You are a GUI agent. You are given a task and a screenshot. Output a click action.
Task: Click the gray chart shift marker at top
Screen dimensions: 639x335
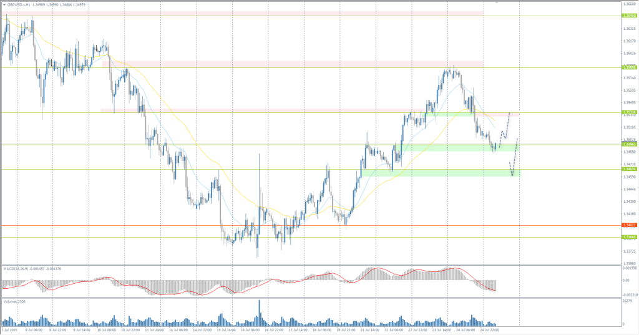pos(497,2)
